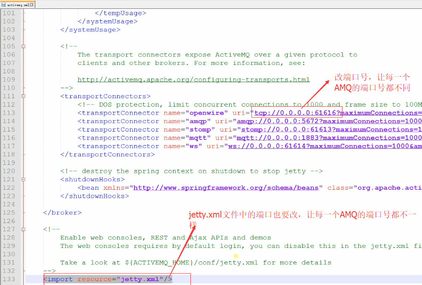The image size is (422, 285).
Task: Click the "ws" name value
Action: pos(193,146)
